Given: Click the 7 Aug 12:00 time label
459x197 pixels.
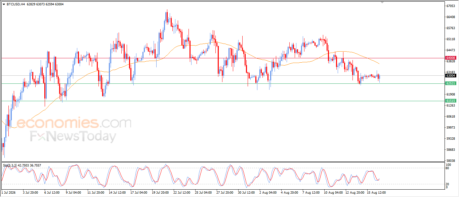Looking at the screenshot, I should tap(311, 193).
